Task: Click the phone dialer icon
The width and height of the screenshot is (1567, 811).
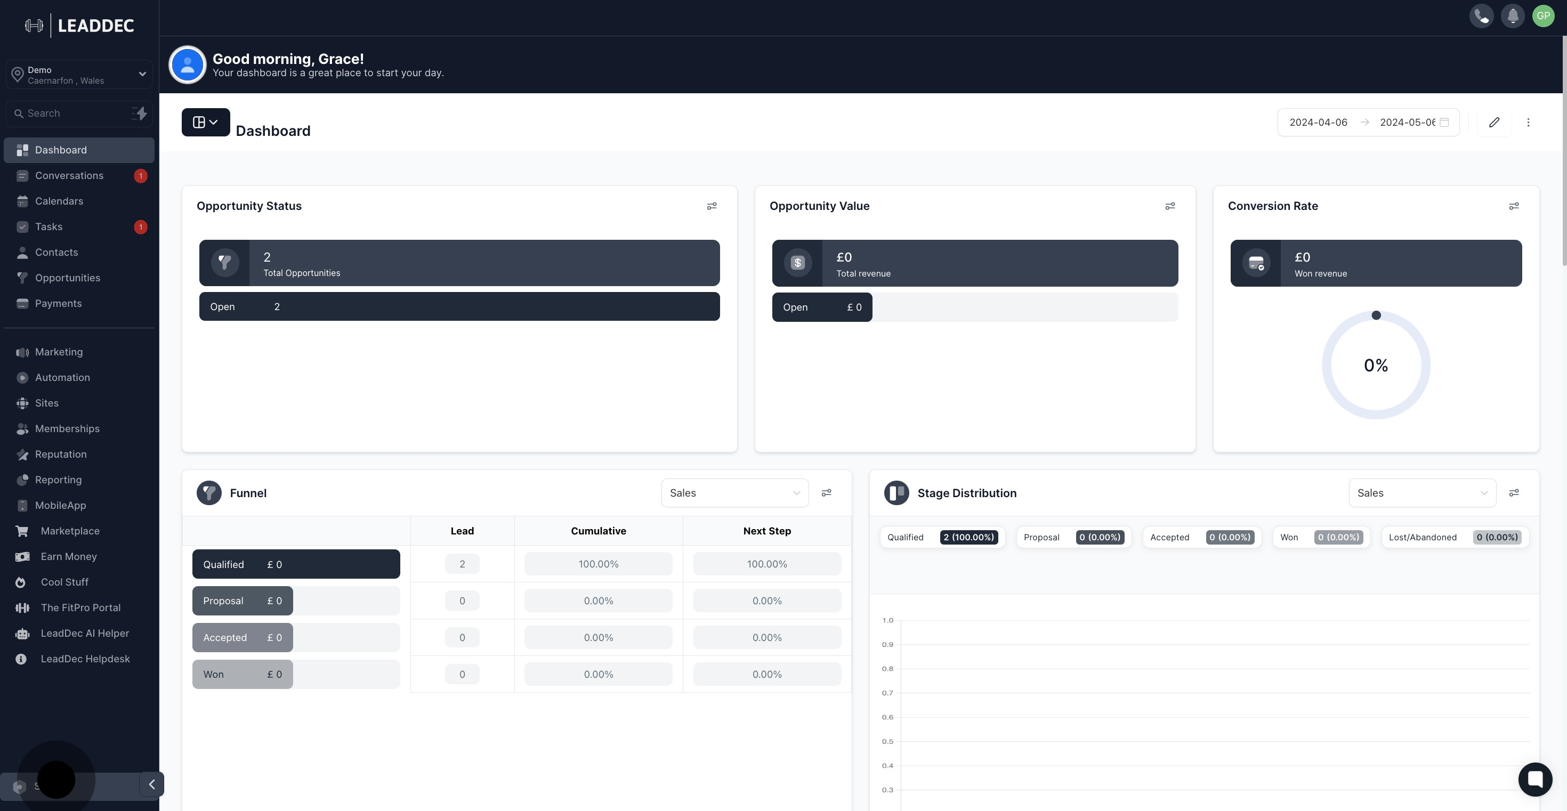Action: point(1481,16)
